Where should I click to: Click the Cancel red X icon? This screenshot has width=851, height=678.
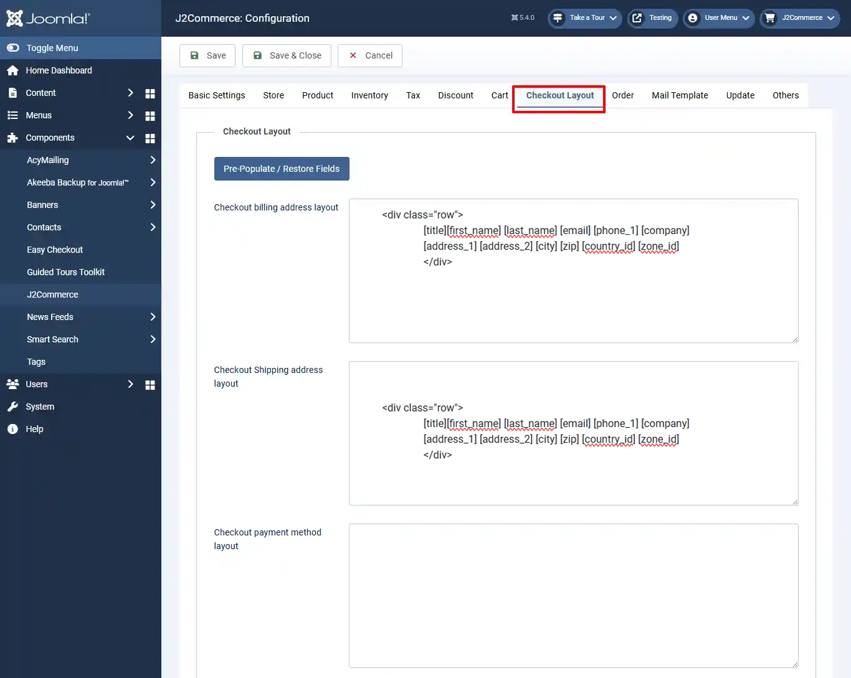[353, 55]
